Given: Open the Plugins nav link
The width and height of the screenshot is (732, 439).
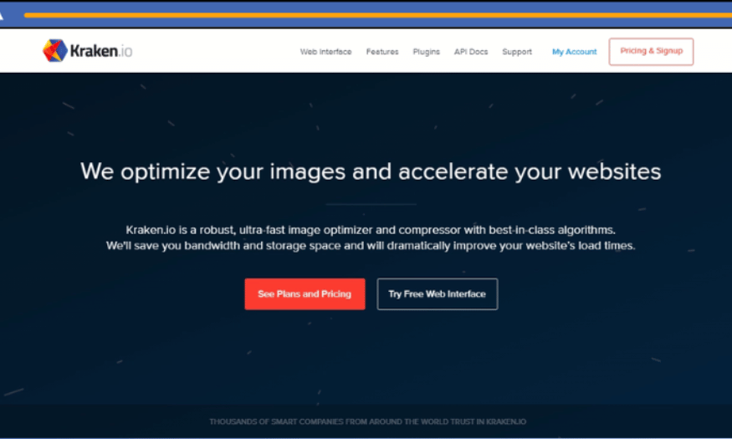Looking at the screenshot, I should 426,52.
